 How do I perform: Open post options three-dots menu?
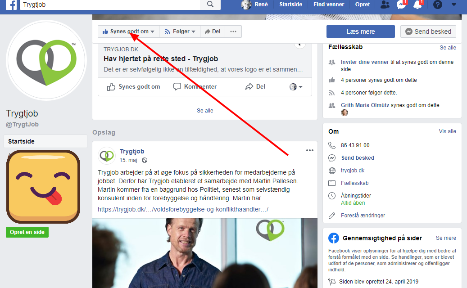click(310, 150)
